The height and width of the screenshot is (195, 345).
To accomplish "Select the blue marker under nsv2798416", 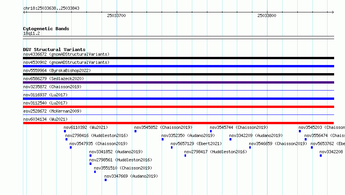I will point(66,139).
